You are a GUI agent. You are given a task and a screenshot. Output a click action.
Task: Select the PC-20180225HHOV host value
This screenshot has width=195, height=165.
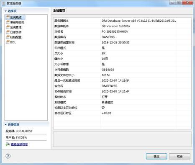[x=115, y=32]
